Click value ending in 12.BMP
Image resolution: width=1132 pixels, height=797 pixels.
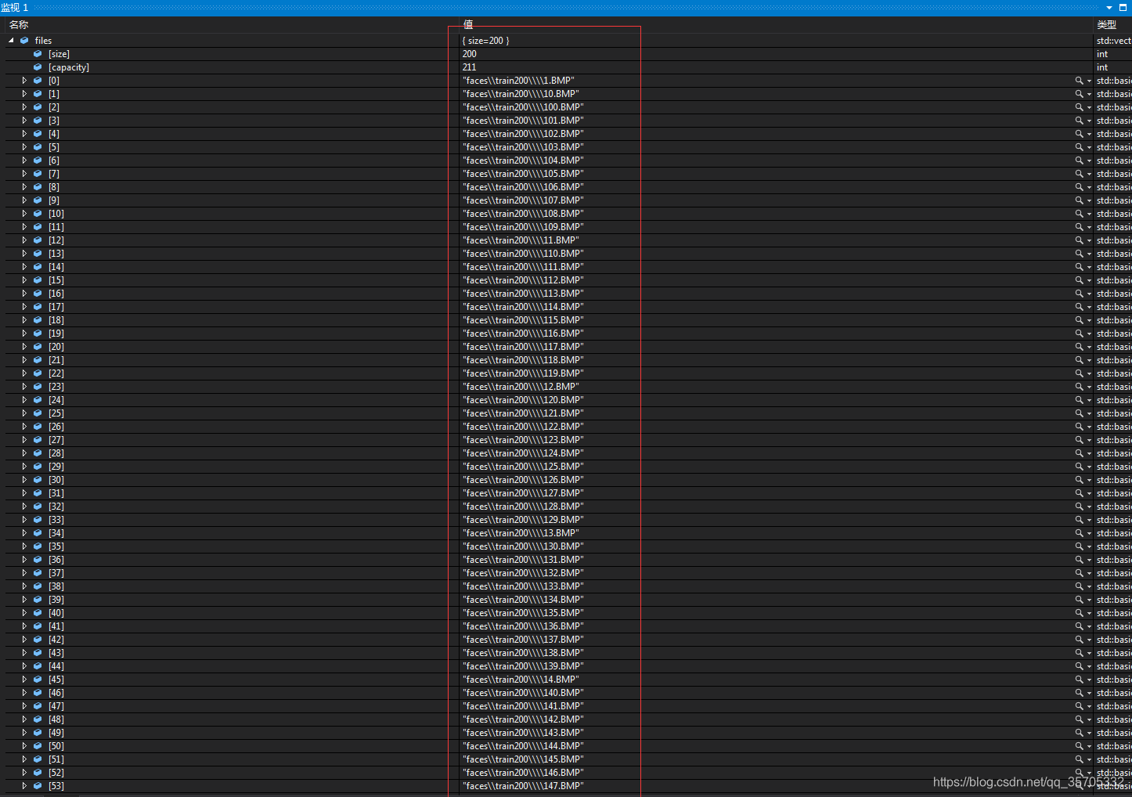[x=521, y=387]
